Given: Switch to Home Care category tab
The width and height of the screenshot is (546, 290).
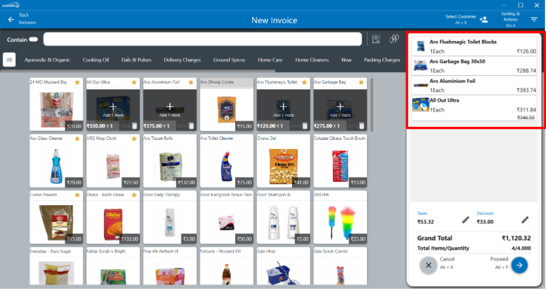Looking at the screenshot, I should (x=270, y=60).
